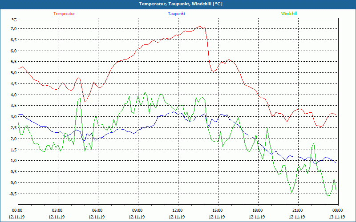
Task: Click the °C unit label on the y-axis
Action: (x=14, y=20)
